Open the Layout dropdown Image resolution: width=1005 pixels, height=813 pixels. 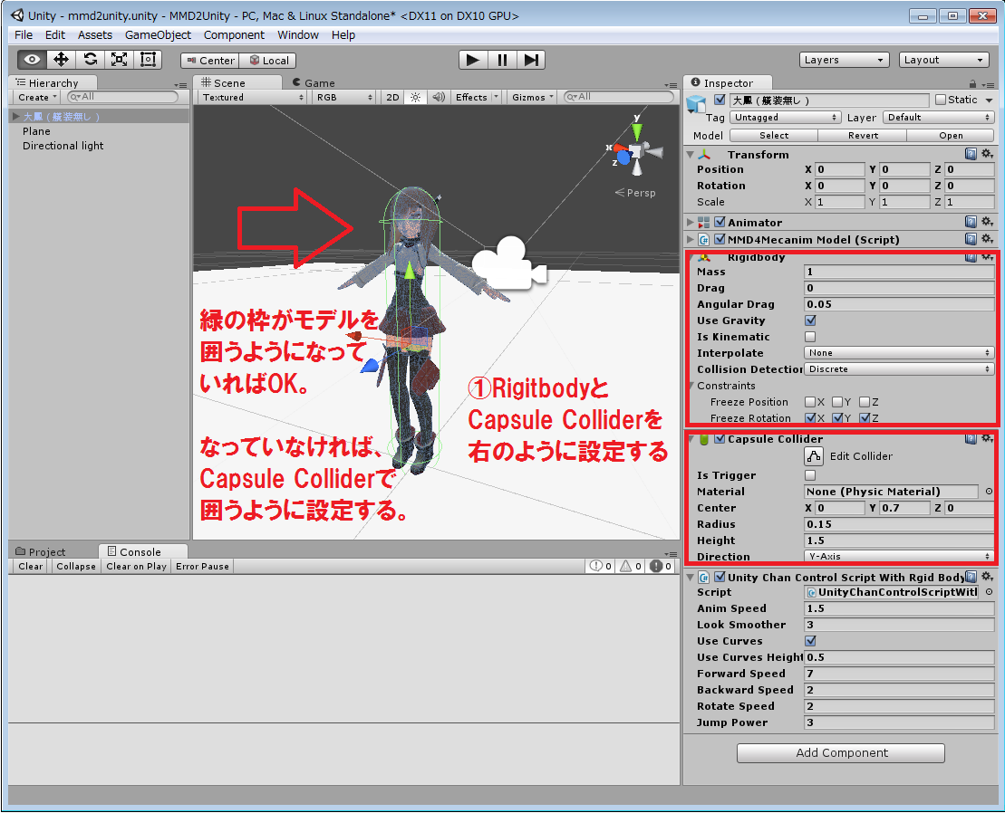click(x=943, y=60)
